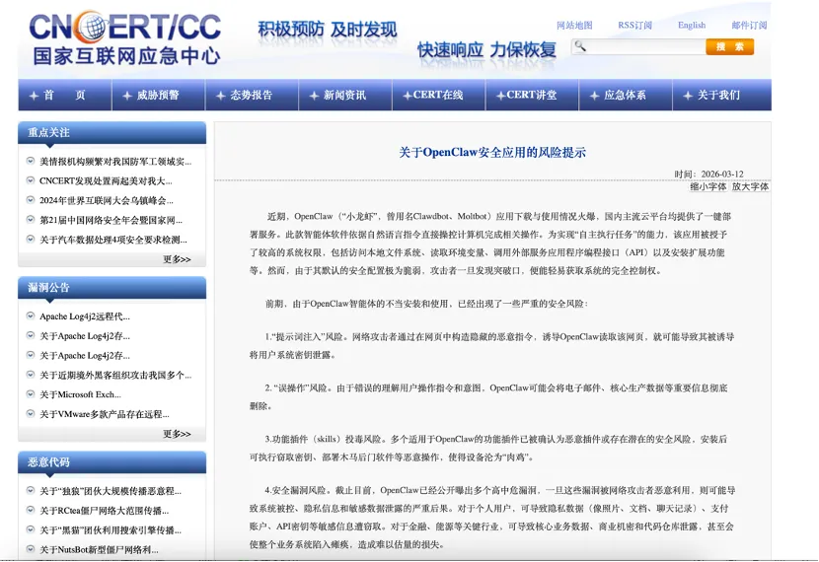
Task: Click plus icon next to 首页
Action: 34,96
